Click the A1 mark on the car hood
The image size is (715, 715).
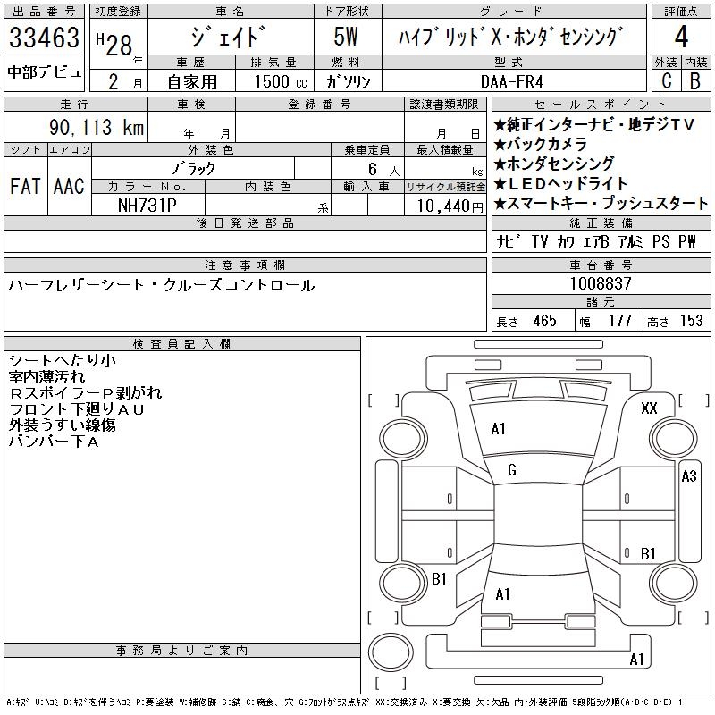tap(499, 429)
